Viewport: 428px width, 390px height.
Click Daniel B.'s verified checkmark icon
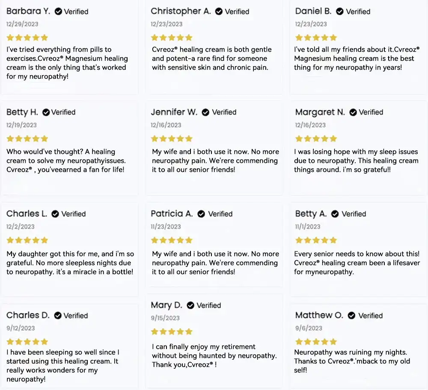[340, 12]
